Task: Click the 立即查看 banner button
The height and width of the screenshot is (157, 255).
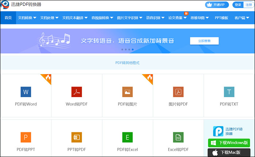Action: click(x=204, y=41)
